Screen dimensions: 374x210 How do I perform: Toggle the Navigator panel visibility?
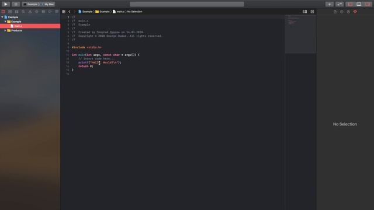tap(350, 4)
